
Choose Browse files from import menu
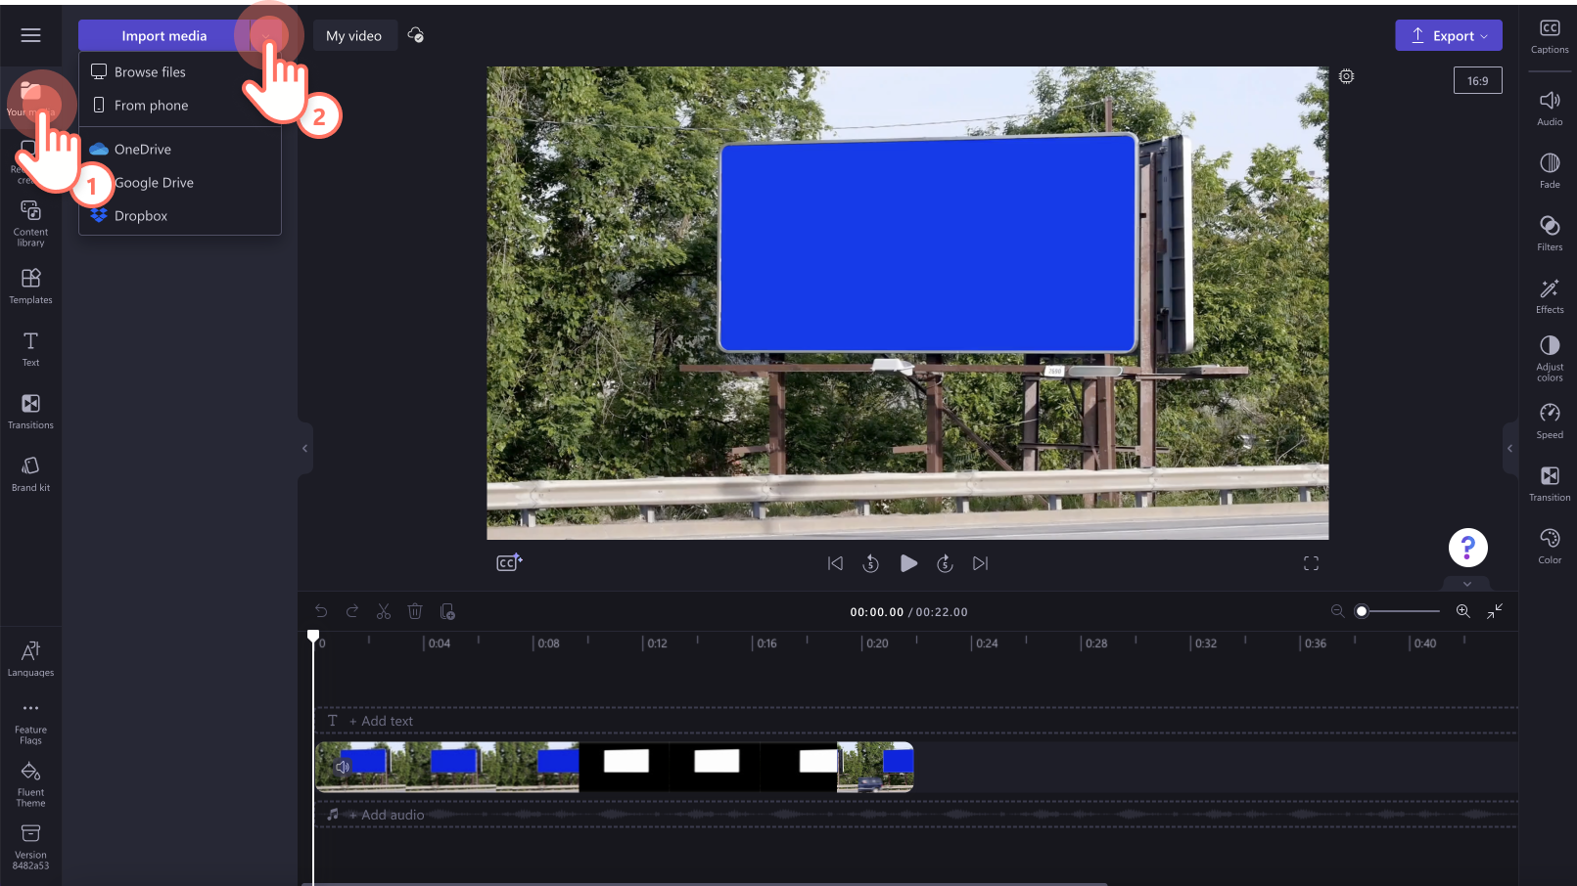click(180, 72)
